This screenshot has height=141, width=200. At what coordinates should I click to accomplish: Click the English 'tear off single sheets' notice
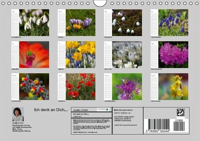point(91,128)
